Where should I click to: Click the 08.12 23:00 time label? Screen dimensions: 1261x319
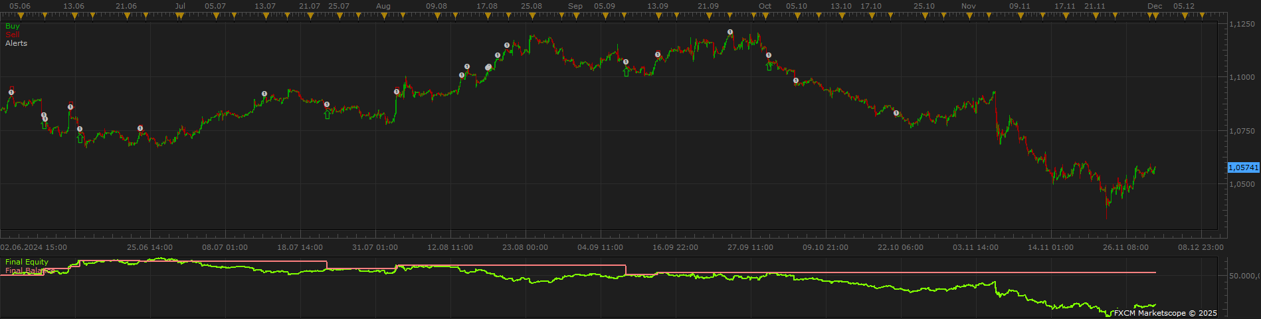(1201, 247)
